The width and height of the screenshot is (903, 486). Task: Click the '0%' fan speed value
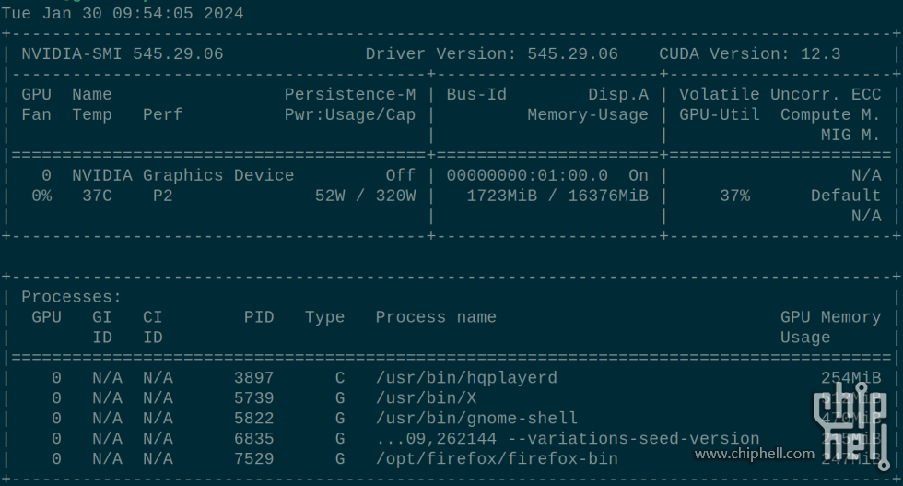41,196
